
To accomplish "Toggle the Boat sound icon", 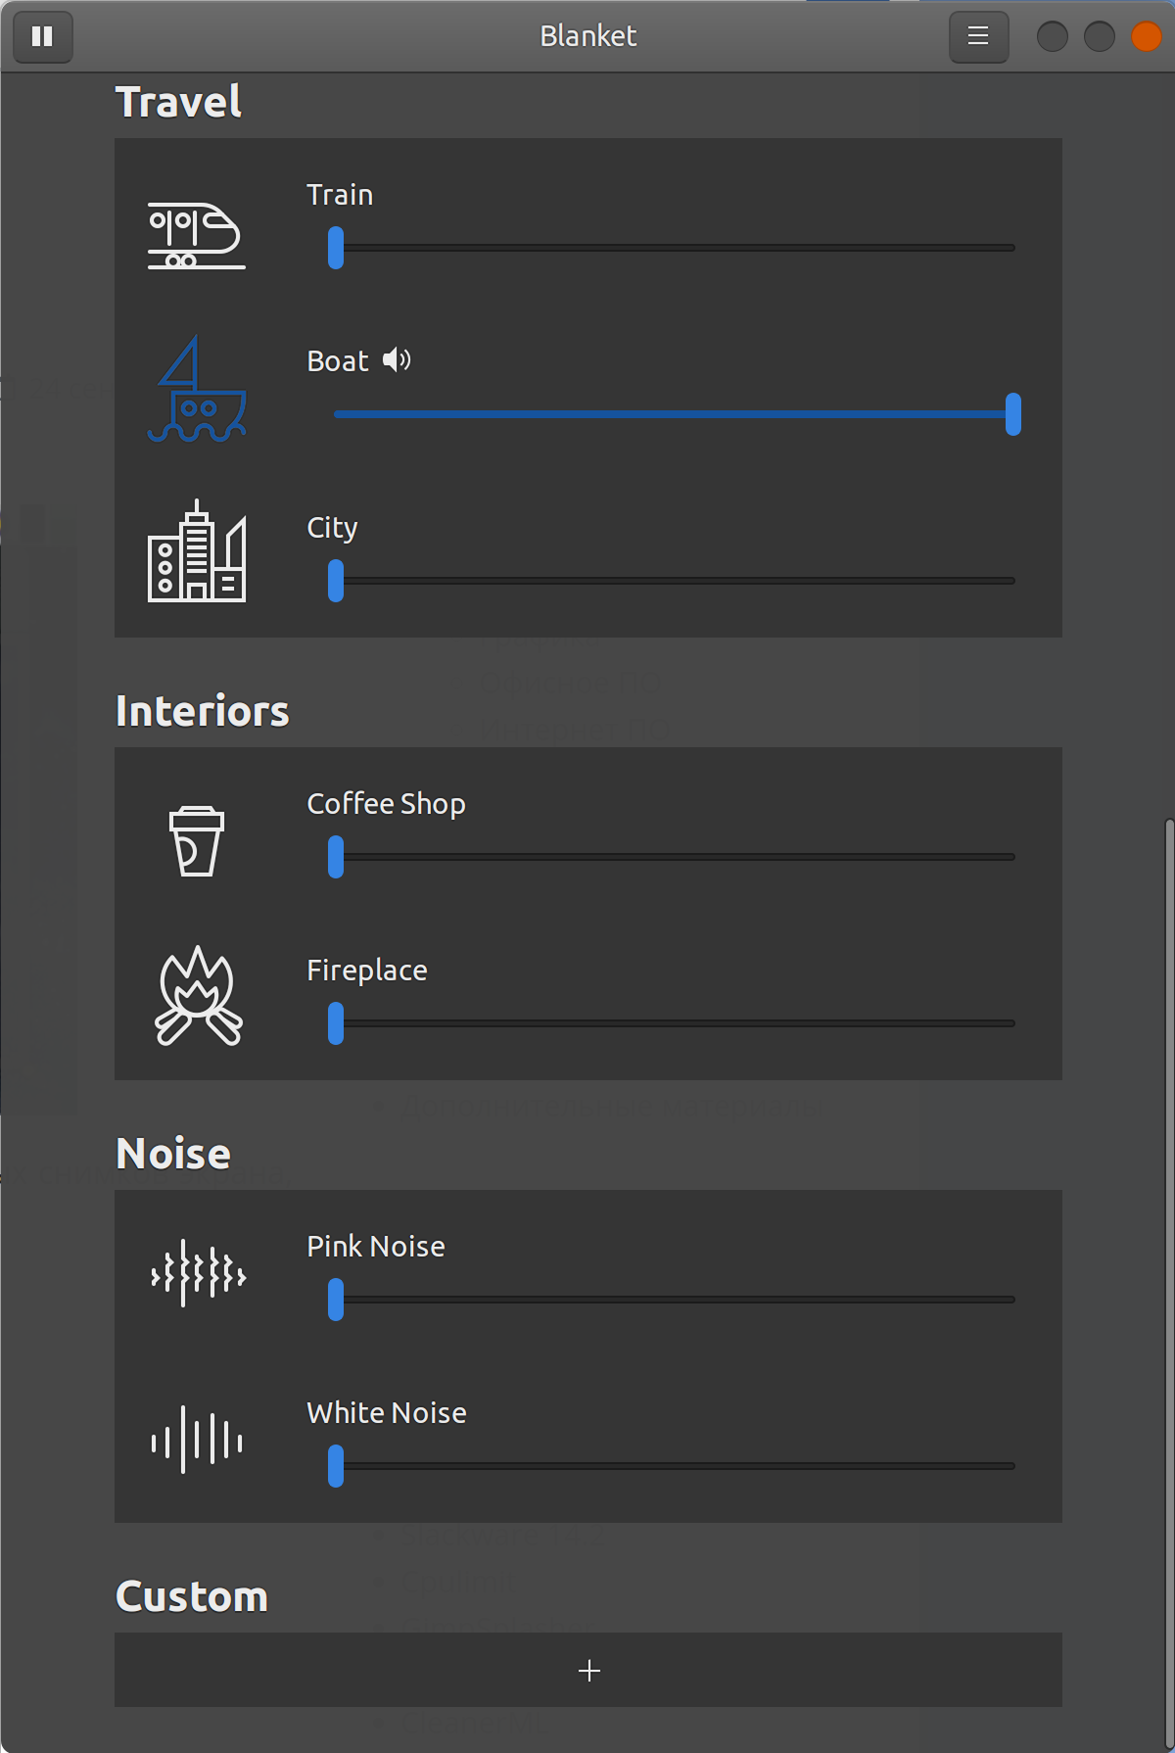I will click(x=196, y=389).
